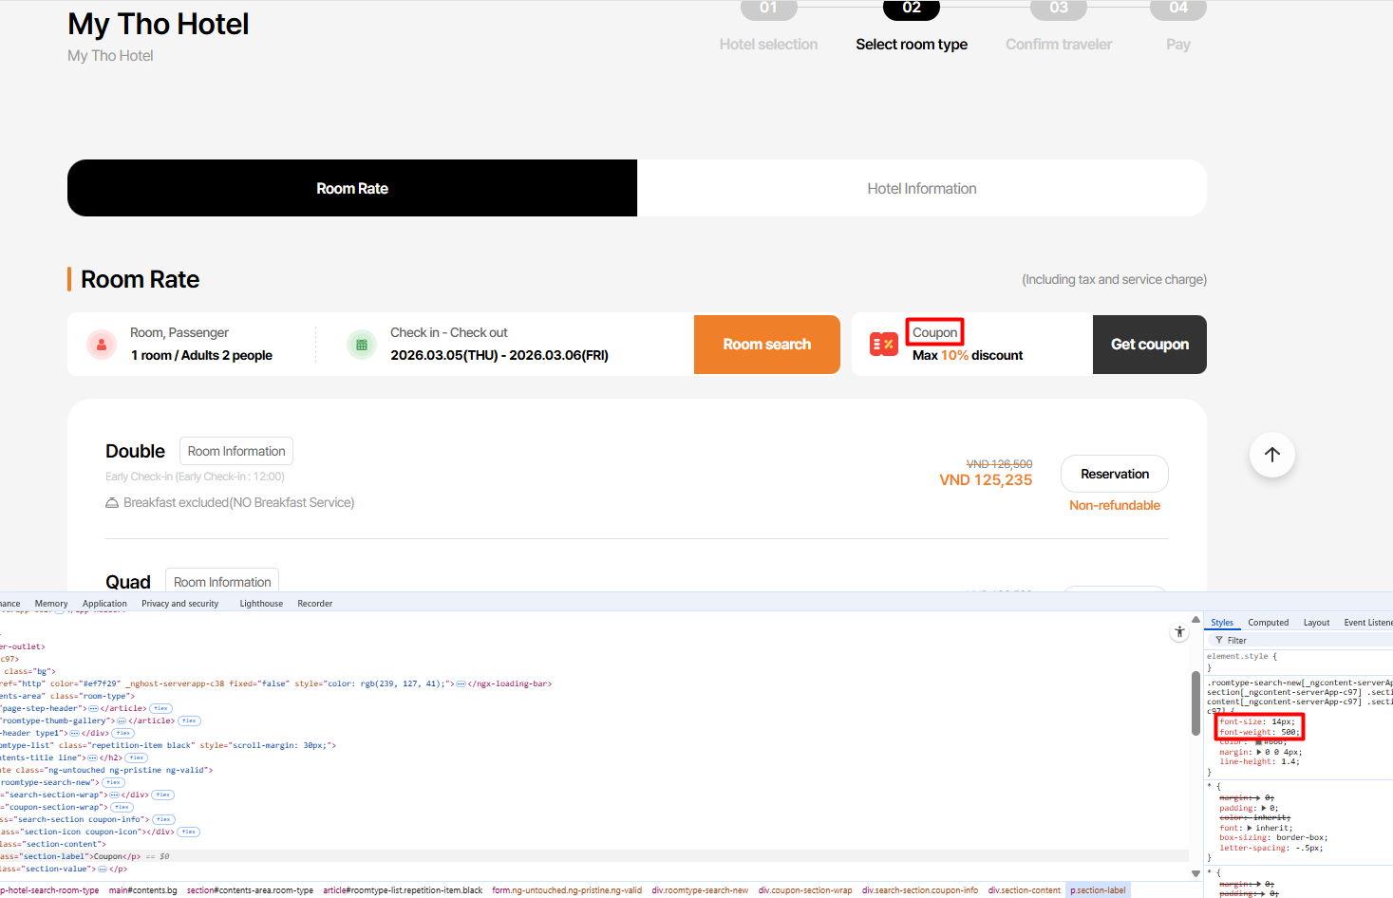Viewport: 1393px width, 898px height.
Task: Click the scroll-to-top arrow button
Action: (1272, 455)
